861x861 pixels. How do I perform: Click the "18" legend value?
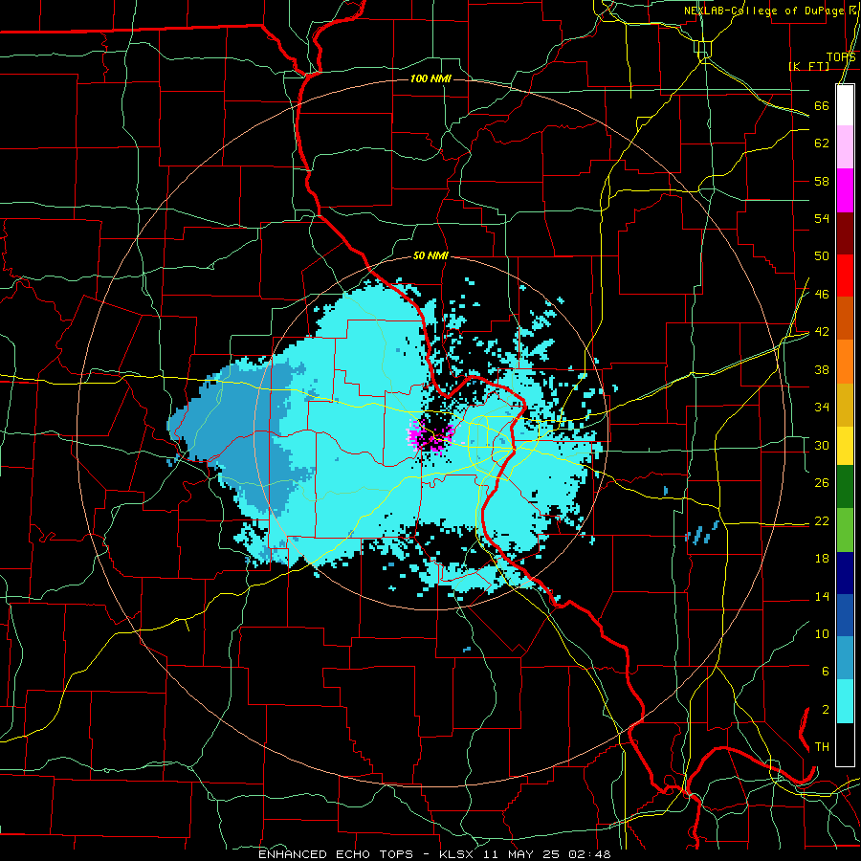point(822,559)
